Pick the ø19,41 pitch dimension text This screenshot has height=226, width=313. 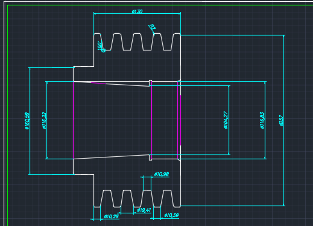pyautogui.click(x=144, y=210)
